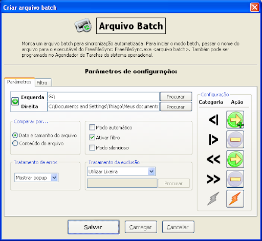Click the deletion directory path field
The width and height of the screenshot is (262, 241).
[x=122, y=183]
